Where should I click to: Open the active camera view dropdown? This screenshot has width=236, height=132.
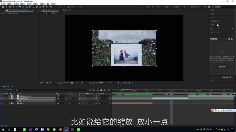click(x=102, y=83)
